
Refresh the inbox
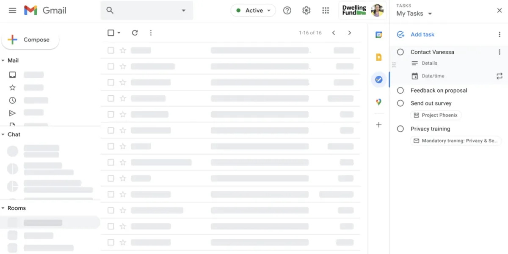coord(135,33)
